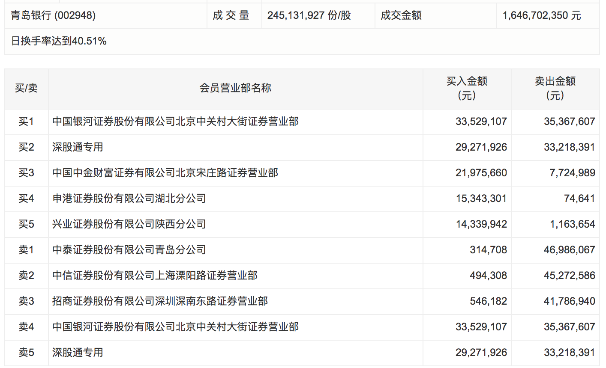Select the 买1 row label

click(x=27, y=122)
